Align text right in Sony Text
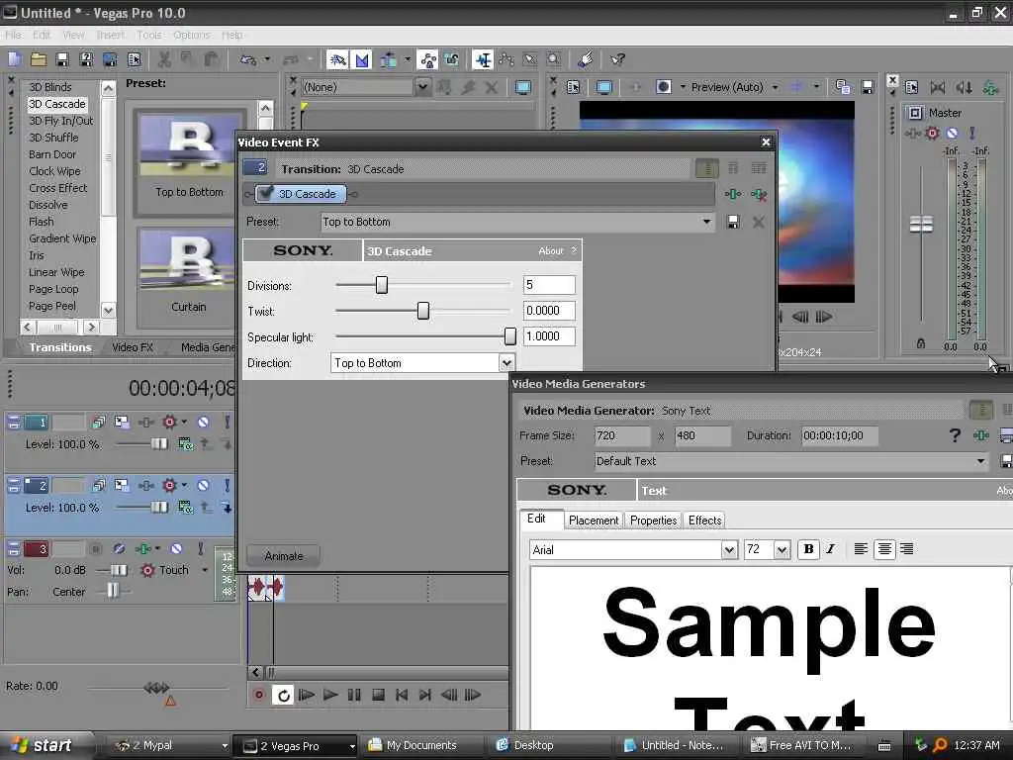Screen dimensions: 1013x760 [x=907, y=549]
